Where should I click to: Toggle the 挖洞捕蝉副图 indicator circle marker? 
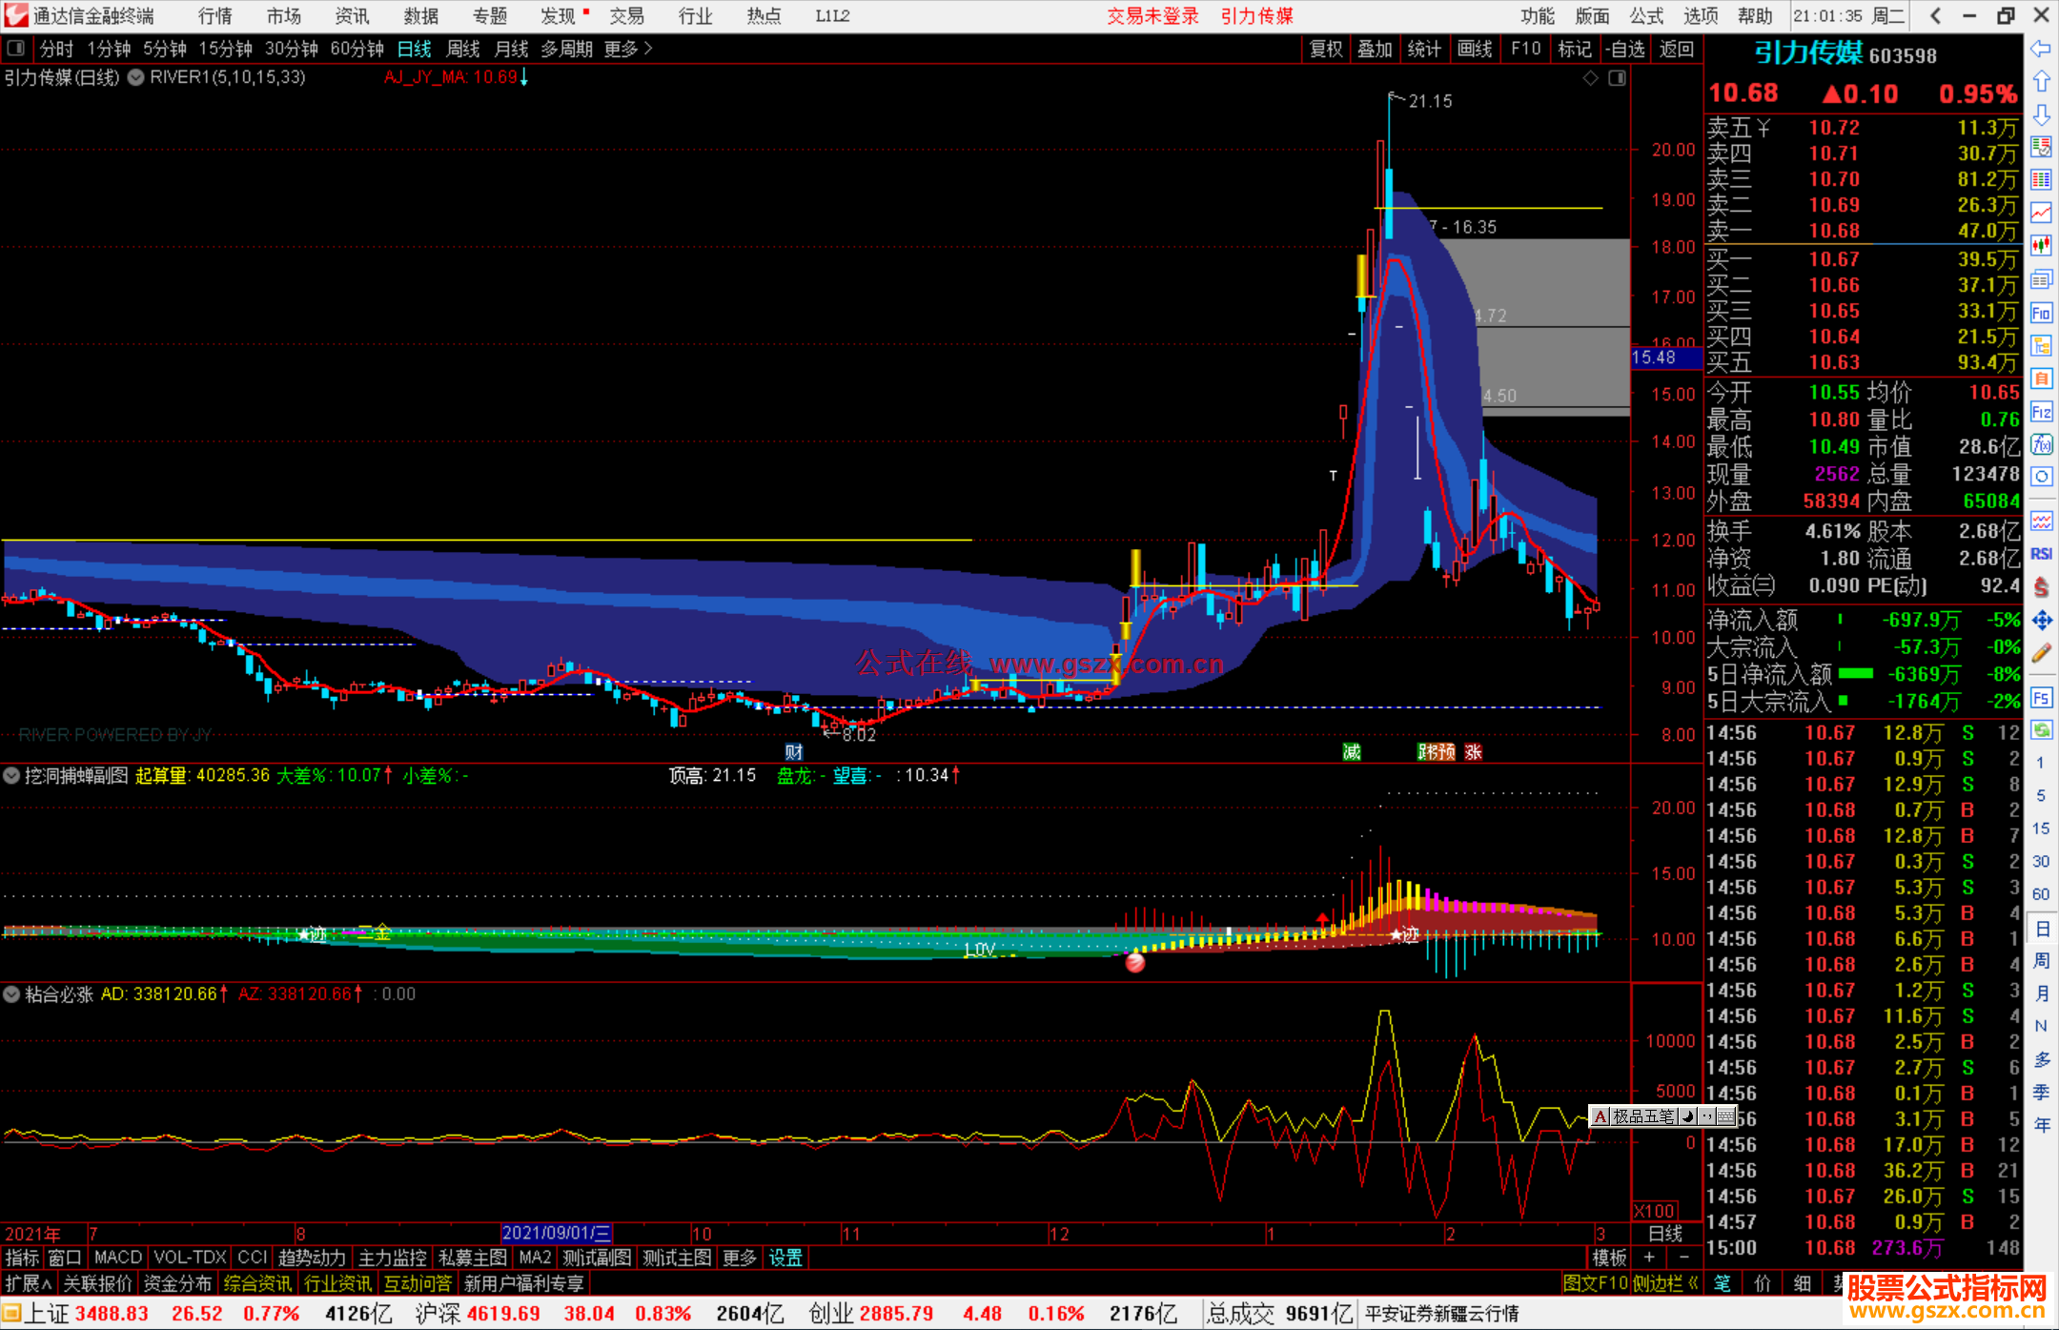(x=11, y=776)
